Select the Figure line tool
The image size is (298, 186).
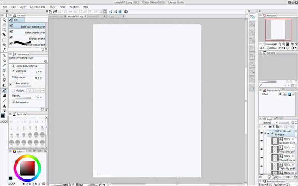pos(4,100)
